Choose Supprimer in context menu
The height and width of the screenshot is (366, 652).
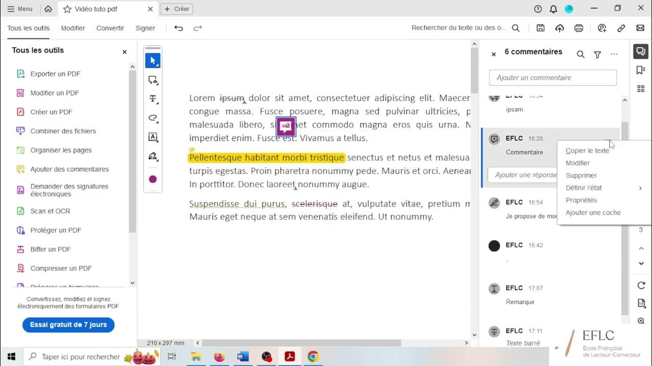pyautogui.click(x=581, y=175)
